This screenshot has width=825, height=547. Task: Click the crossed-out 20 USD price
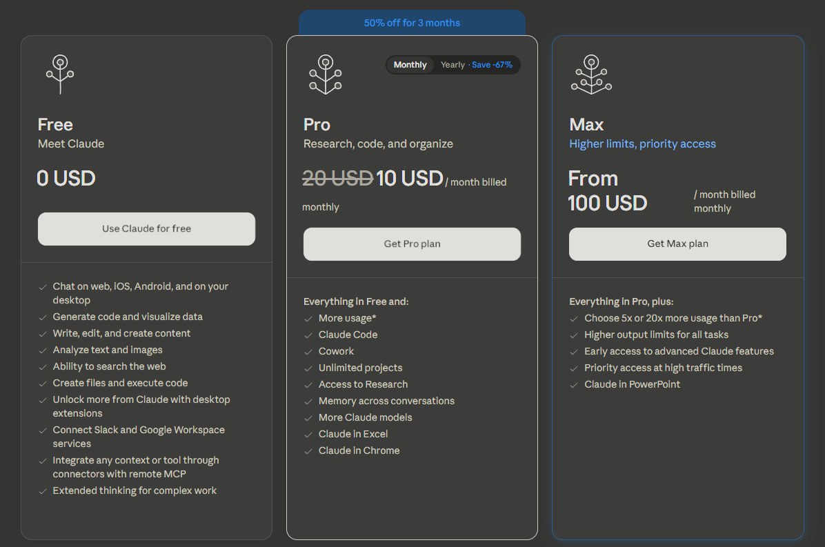tap(337, 179)
